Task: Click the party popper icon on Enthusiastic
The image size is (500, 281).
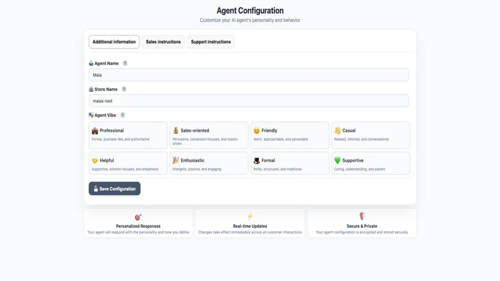Action: click(x=176, y=160)
